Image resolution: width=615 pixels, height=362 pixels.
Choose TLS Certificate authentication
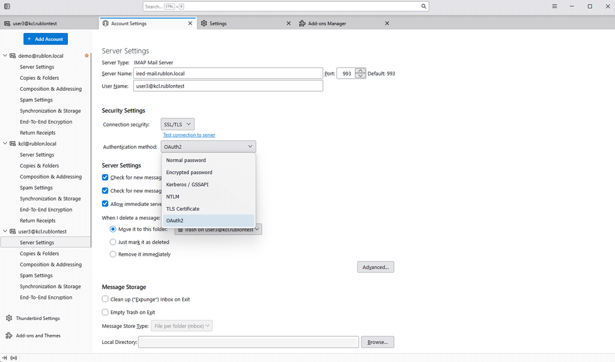208,209
